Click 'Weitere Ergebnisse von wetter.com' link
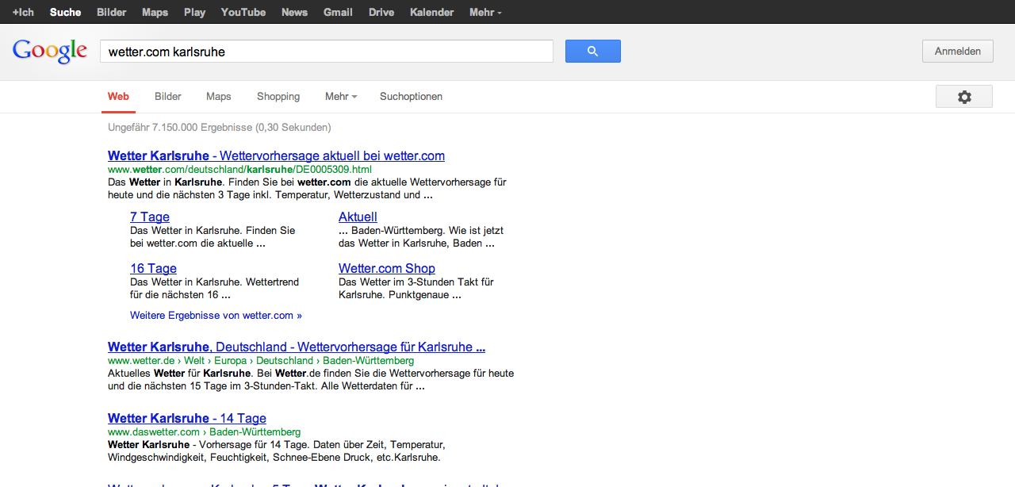The height and width of the screenshot is (487, 1015). tap(216, 316)
